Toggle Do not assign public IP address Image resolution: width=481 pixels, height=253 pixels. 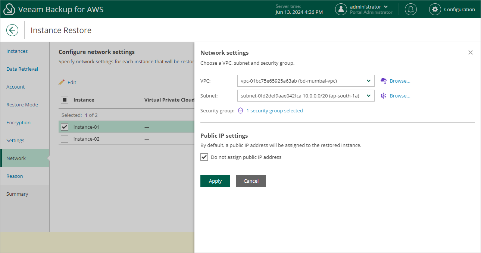[x=204, y=157]
